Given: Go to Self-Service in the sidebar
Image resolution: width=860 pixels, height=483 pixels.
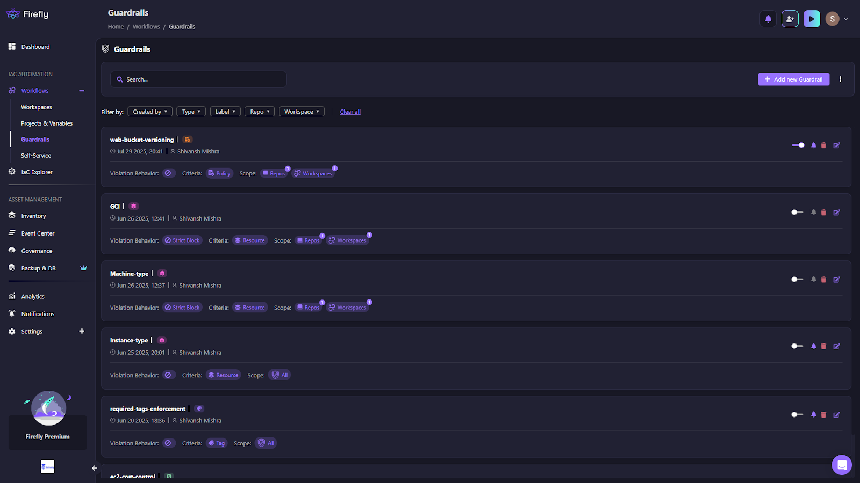Looking at the screenshot, I should (36, 156).
